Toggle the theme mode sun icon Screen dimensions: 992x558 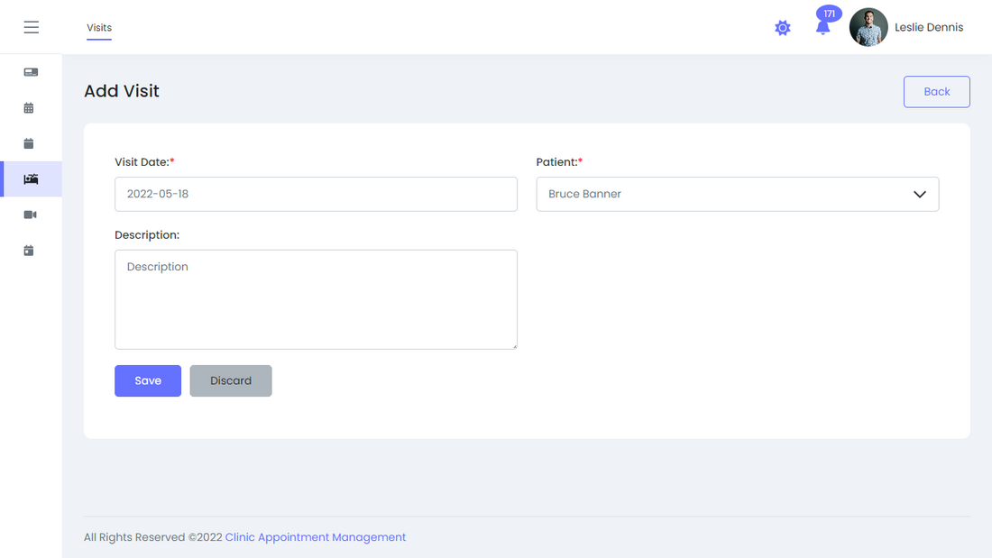783,28
